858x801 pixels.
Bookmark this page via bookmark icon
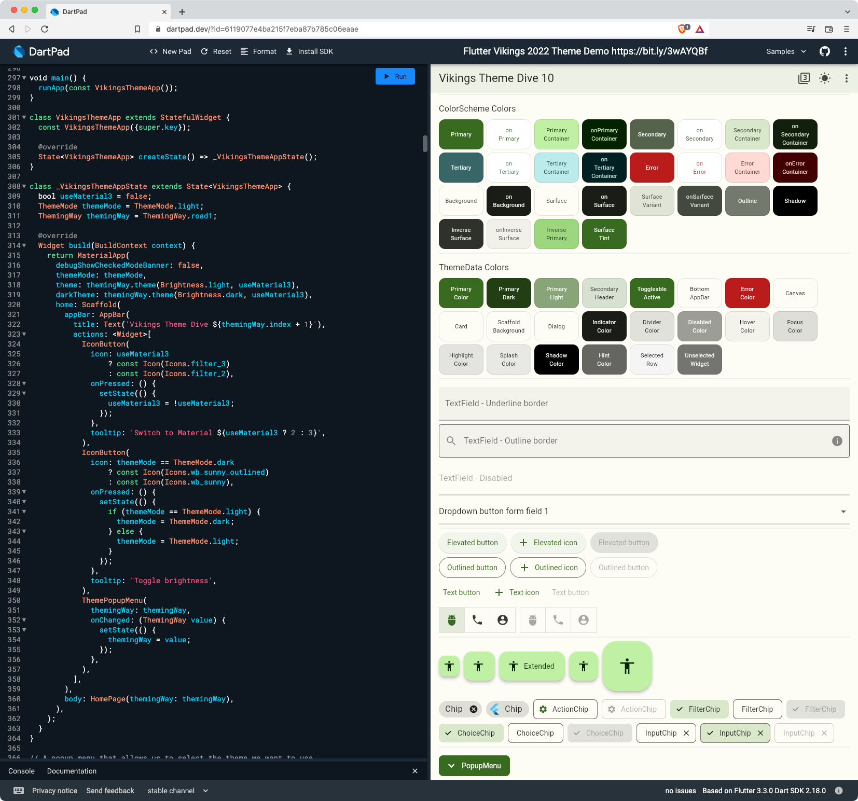pyautogui.click(x=137, y=29)
